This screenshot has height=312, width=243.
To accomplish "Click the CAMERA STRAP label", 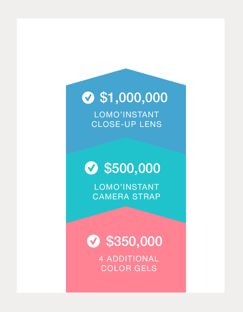I will [126, 197].
